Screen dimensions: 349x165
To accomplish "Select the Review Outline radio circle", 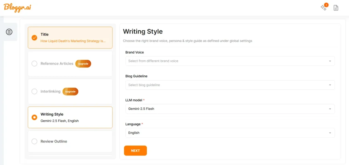I will tap(34, 141).
